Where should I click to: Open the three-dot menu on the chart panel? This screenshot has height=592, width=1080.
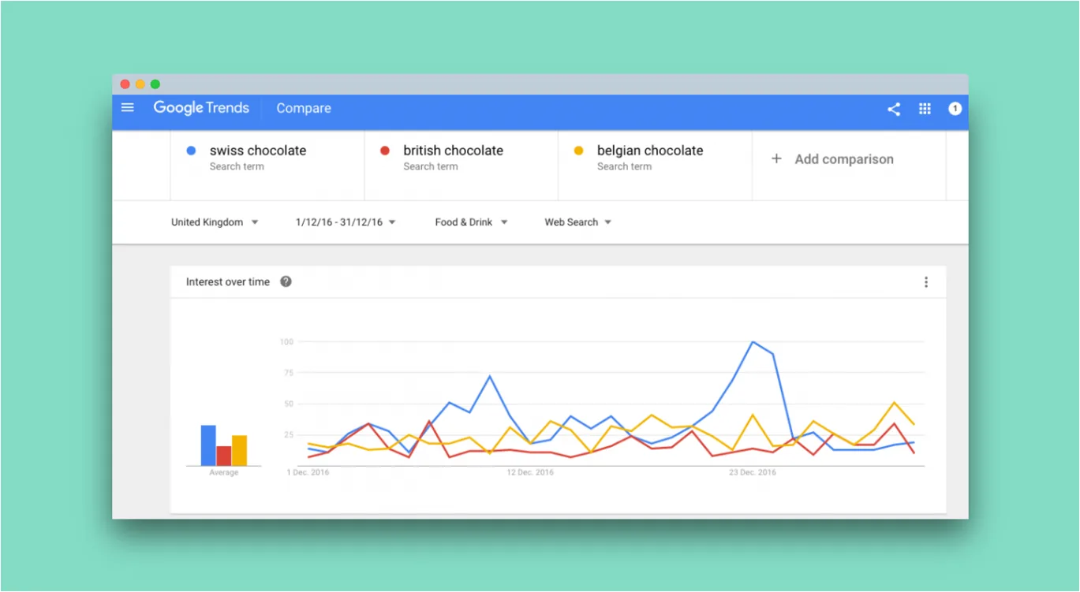tap(926, 281)
